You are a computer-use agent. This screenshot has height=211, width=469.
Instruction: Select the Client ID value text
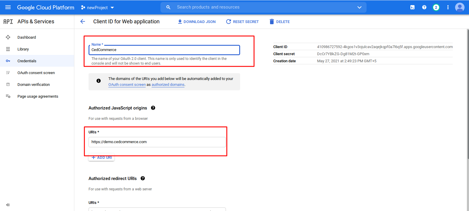pyautogui.click(x=385, y=47)
